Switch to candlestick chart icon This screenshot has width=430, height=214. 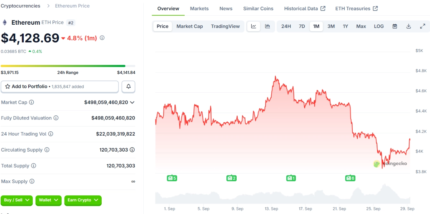click(x=267, y=26)
